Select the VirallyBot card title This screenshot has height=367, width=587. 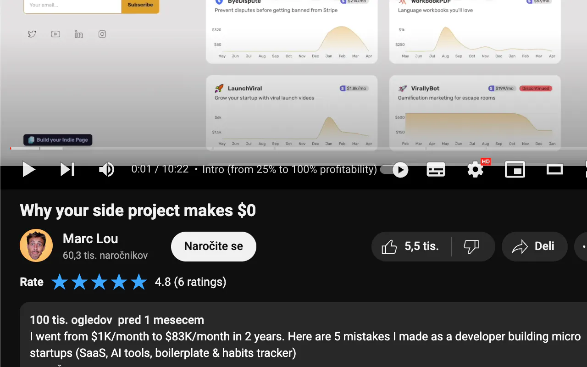pyautogui.click(x=425, y=89)
